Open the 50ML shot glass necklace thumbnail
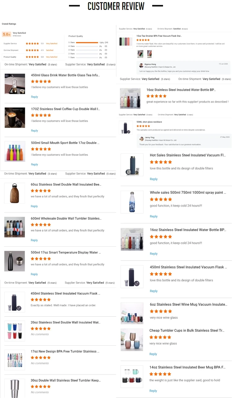Screen dimensions: 232x398 click(x=126, y=127)
